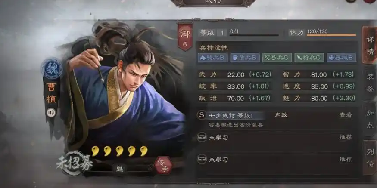Tap 推荐 for the second unlearned skill
This screenshot has width=377, height=188.
tap(346, 159)
